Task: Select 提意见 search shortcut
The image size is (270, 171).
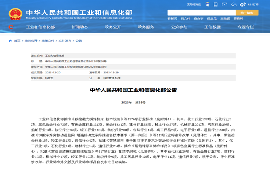Action: (212, 19)
